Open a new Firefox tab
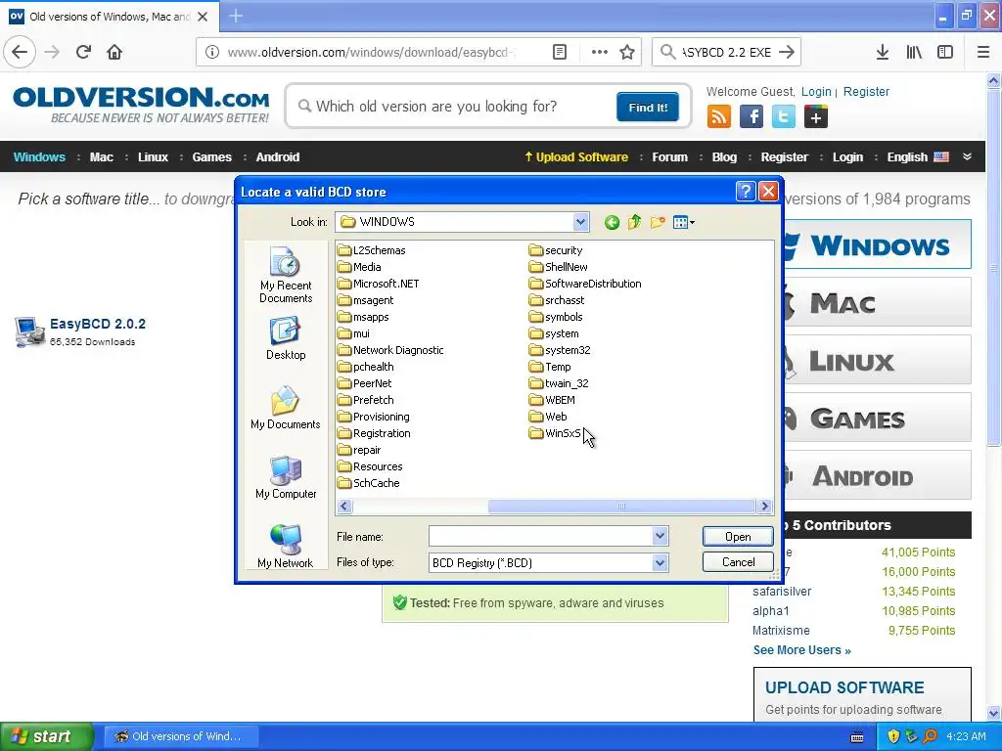The width and height of the screenshot is (1002, 751). click(x=235, y=16)
